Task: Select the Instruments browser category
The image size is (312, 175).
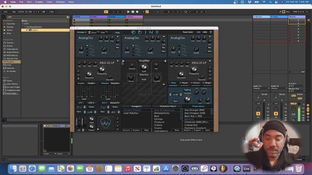Action: pos(12,49)
